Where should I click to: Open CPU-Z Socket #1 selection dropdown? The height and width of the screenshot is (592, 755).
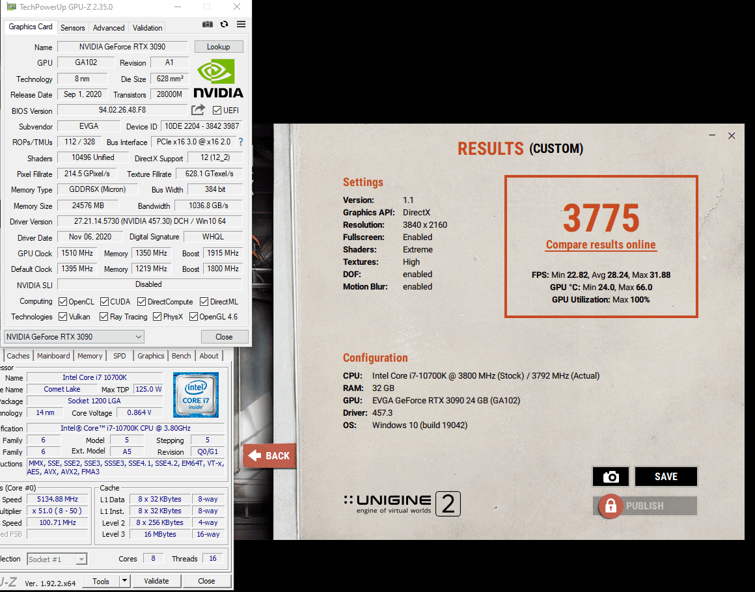click(57, 559)
